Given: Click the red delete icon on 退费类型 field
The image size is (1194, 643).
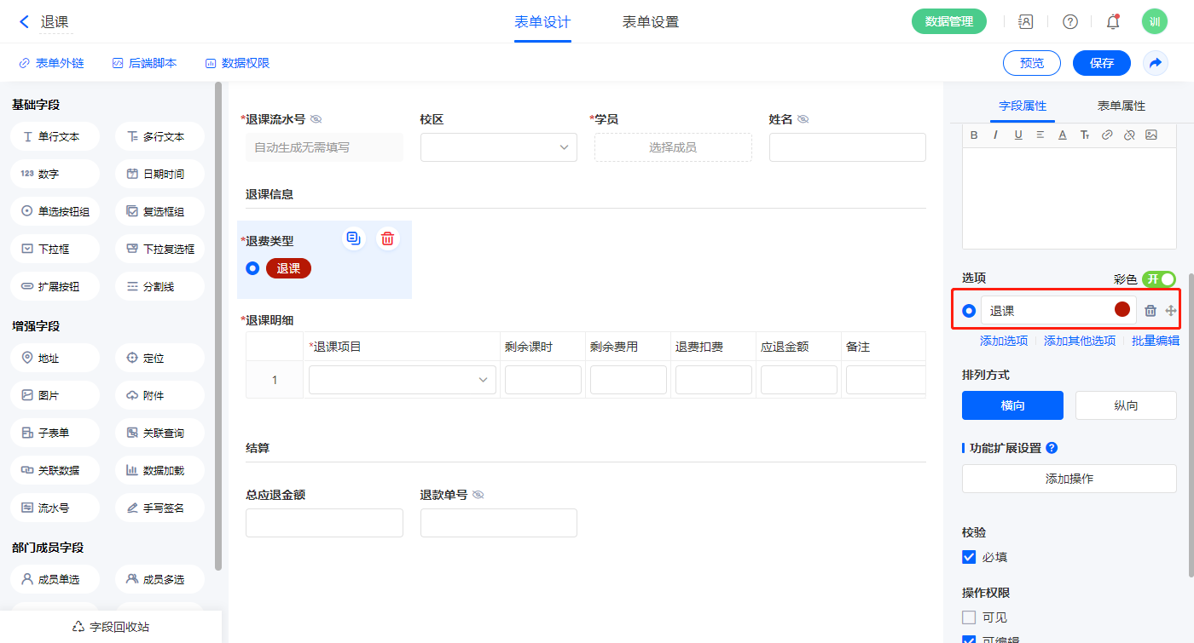Looking at the screenshot, I should (x=388, y=238).
